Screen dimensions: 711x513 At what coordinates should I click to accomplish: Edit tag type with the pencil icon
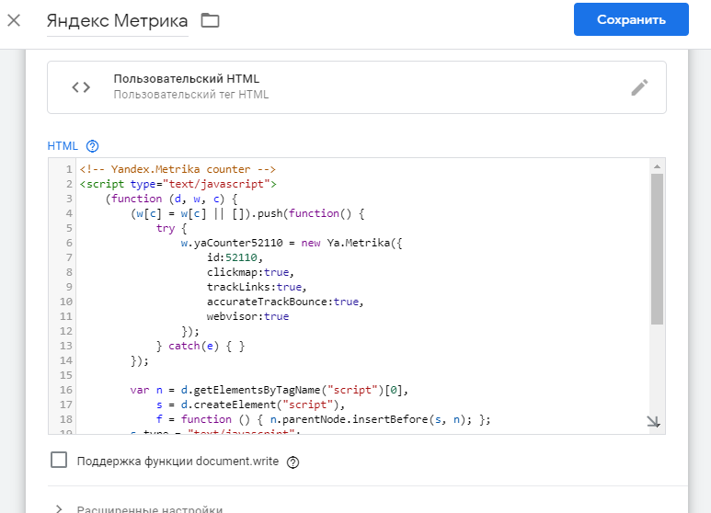click(x=639, y=87)
